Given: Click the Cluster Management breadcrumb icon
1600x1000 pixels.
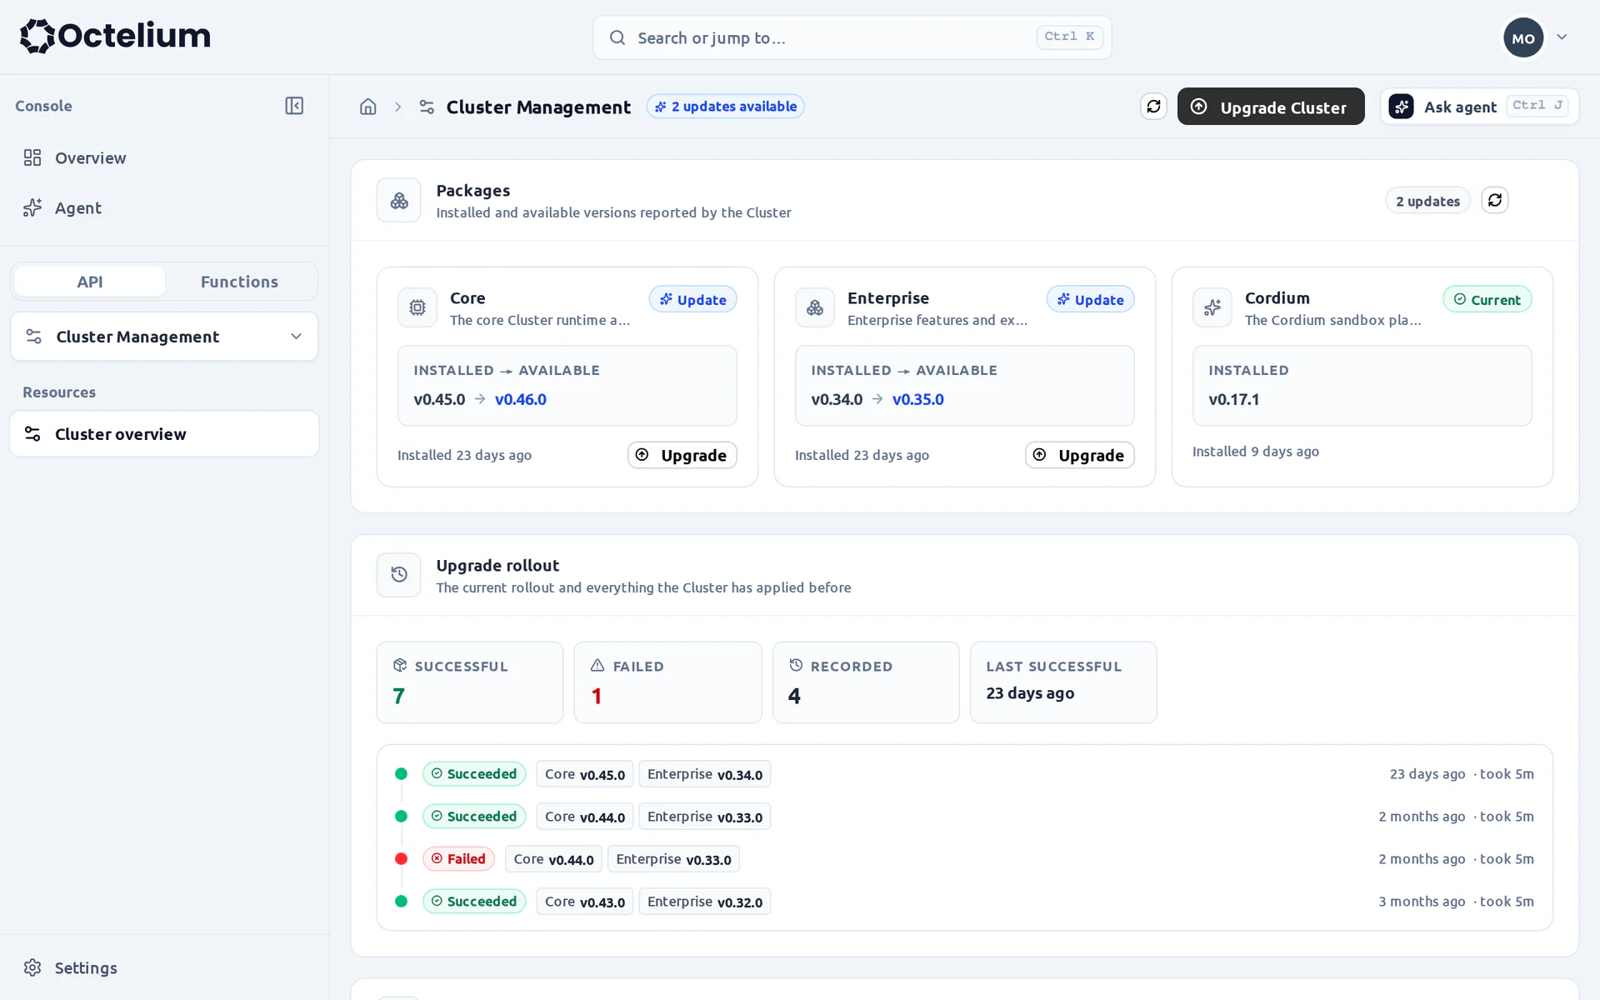Looking at the screenshot, I should tap(427, 107).
